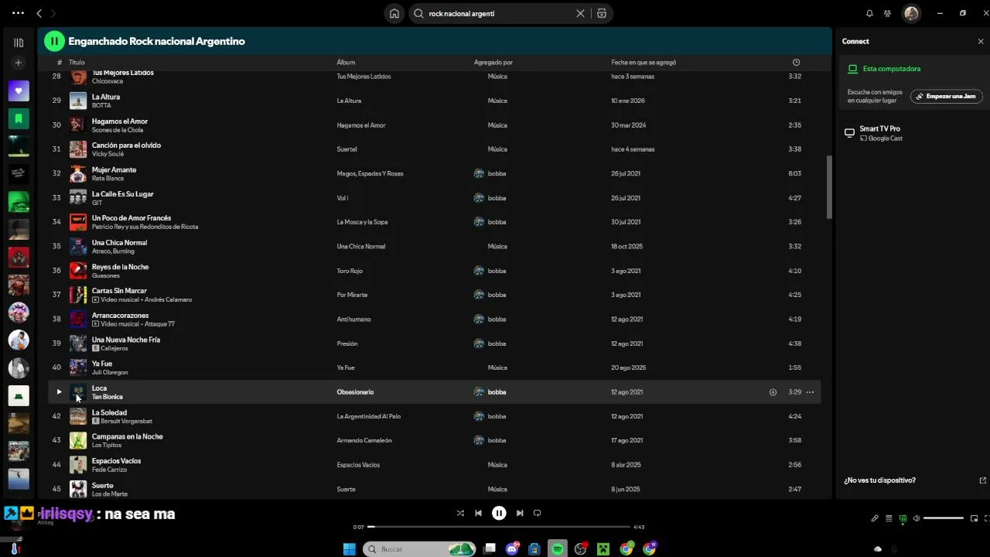Screen dimensions: 990x557
Task: Open artist Rata Blanca
Action: point(108,179)
